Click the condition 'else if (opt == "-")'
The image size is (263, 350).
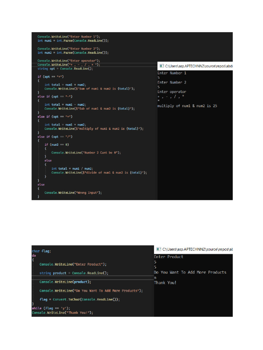55,97
